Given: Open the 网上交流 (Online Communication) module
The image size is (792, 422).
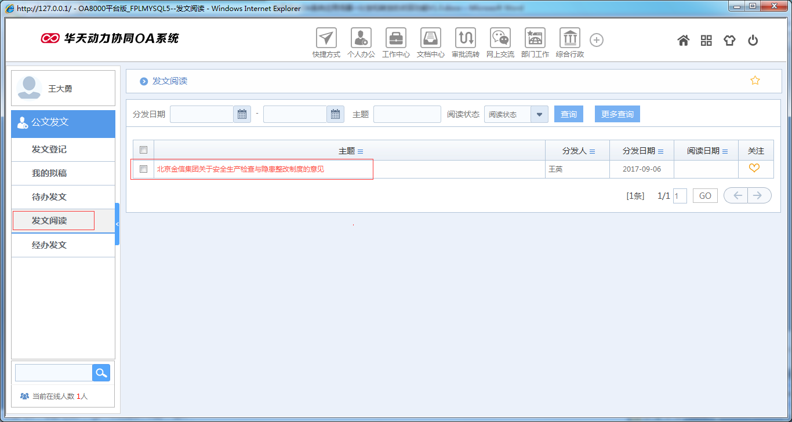Looking at the screenshot, I should pyautogui.click(x=500, y=39).
